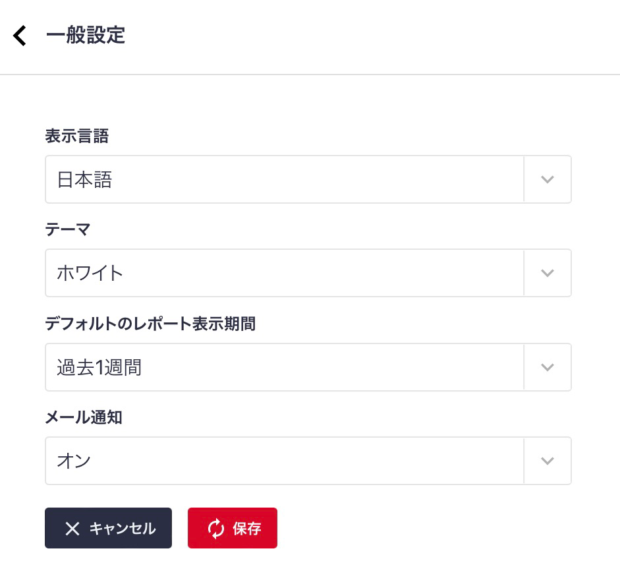Click the 表示言語 field label
The width and height of the screenshot is (620, 588).
(x=76, y=136)
